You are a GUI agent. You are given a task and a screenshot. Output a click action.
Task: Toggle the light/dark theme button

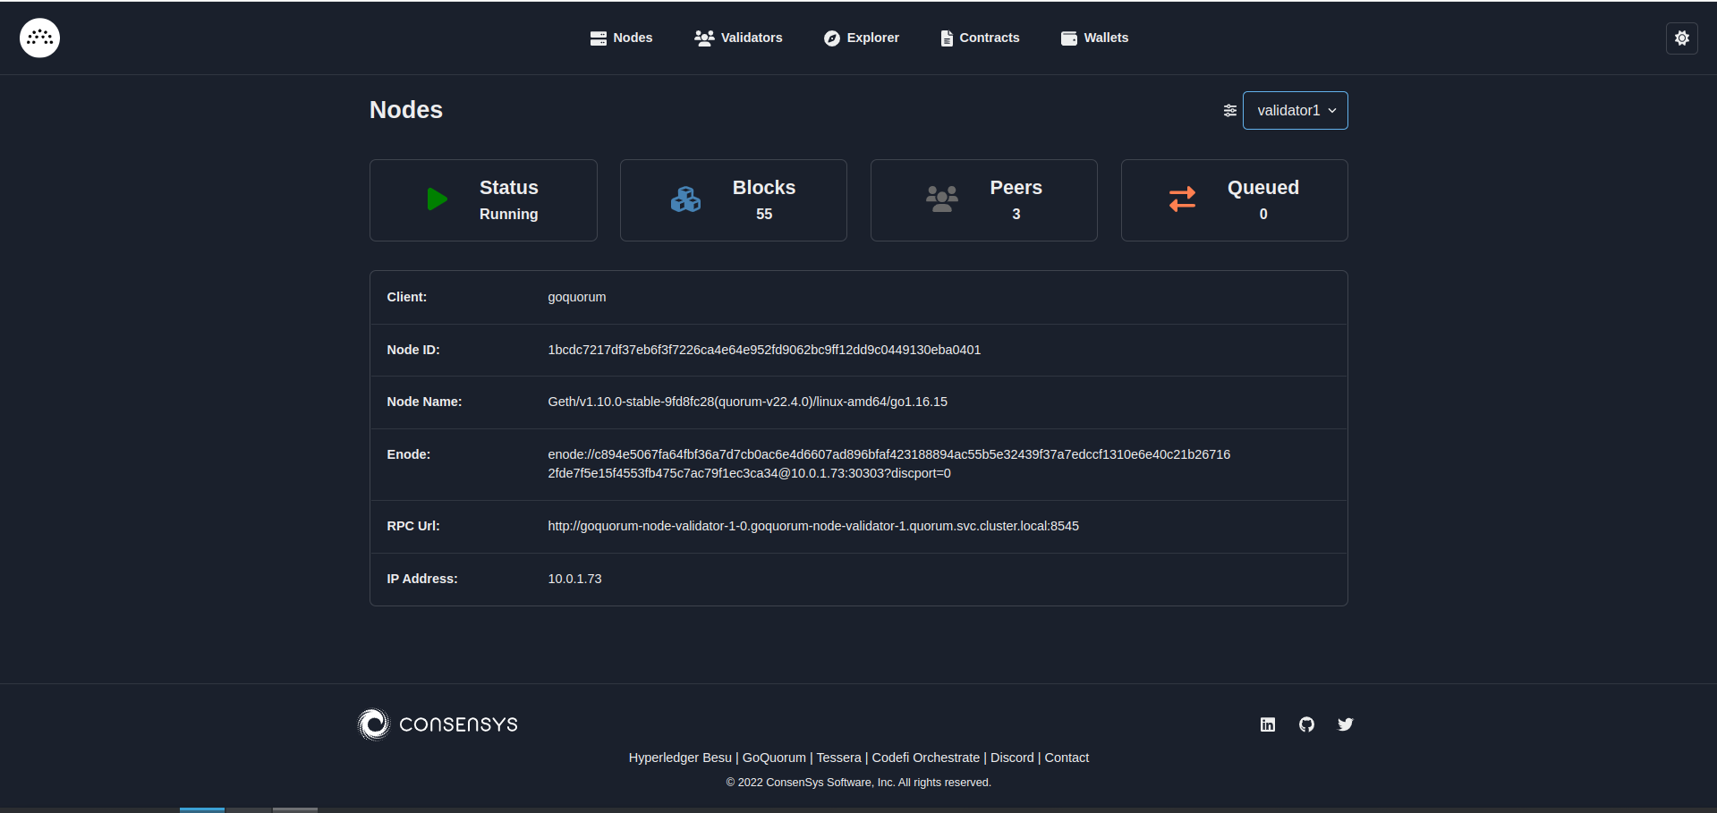point(1681,38)
